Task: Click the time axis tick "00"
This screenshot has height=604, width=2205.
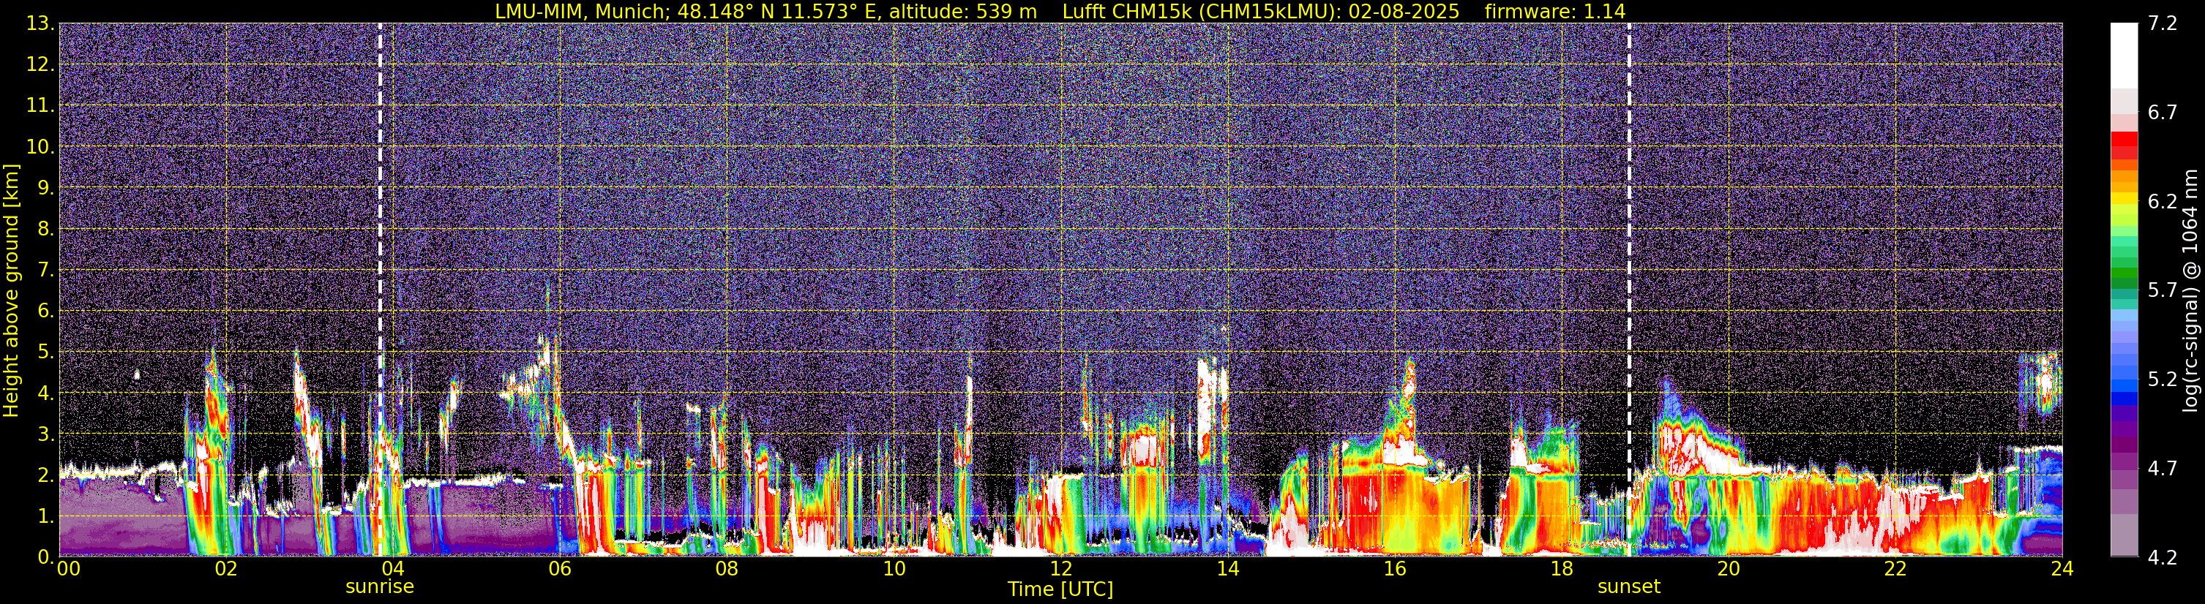Action: 69,569
